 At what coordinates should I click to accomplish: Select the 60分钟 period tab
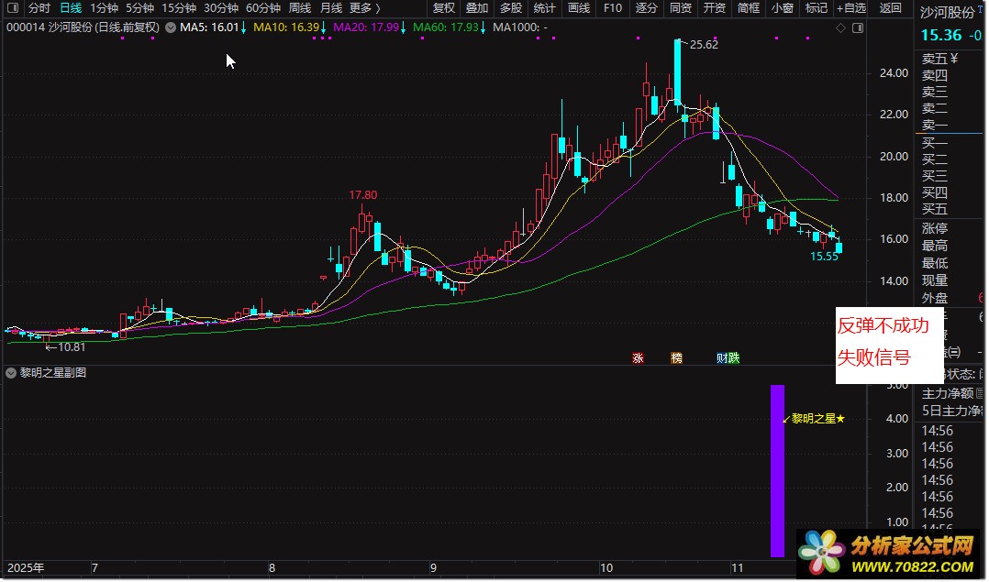262,8
